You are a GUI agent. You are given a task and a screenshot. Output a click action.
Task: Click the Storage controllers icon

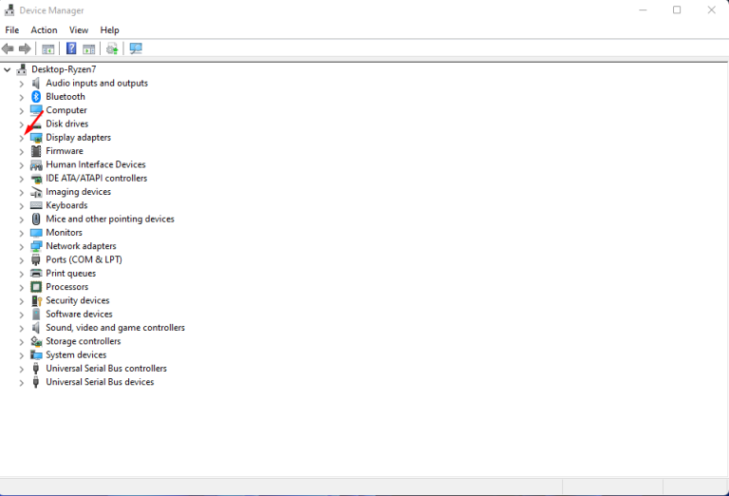[36, 341]
